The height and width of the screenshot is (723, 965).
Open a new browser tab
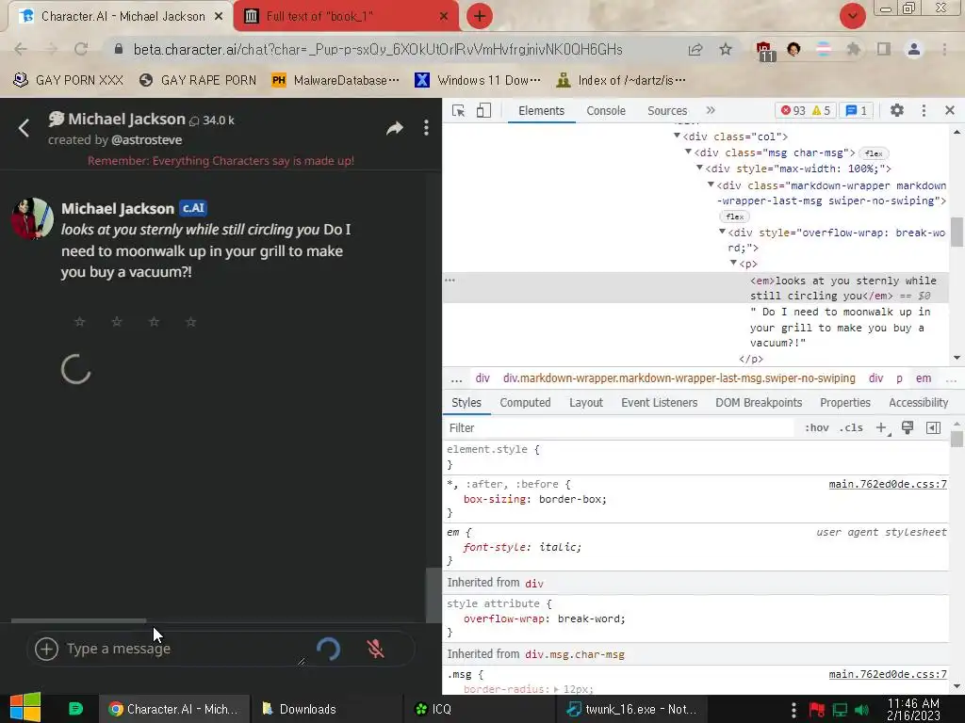click(480, 16)
